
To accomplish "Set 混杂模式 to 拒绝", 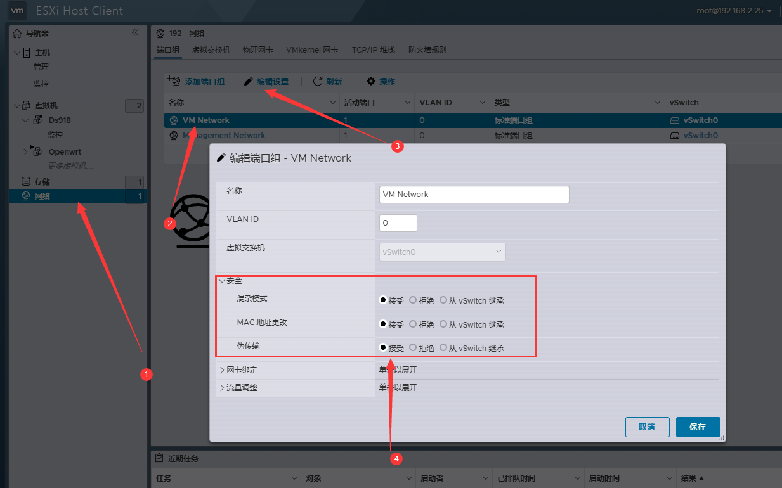I will click(x=413, y=300).
